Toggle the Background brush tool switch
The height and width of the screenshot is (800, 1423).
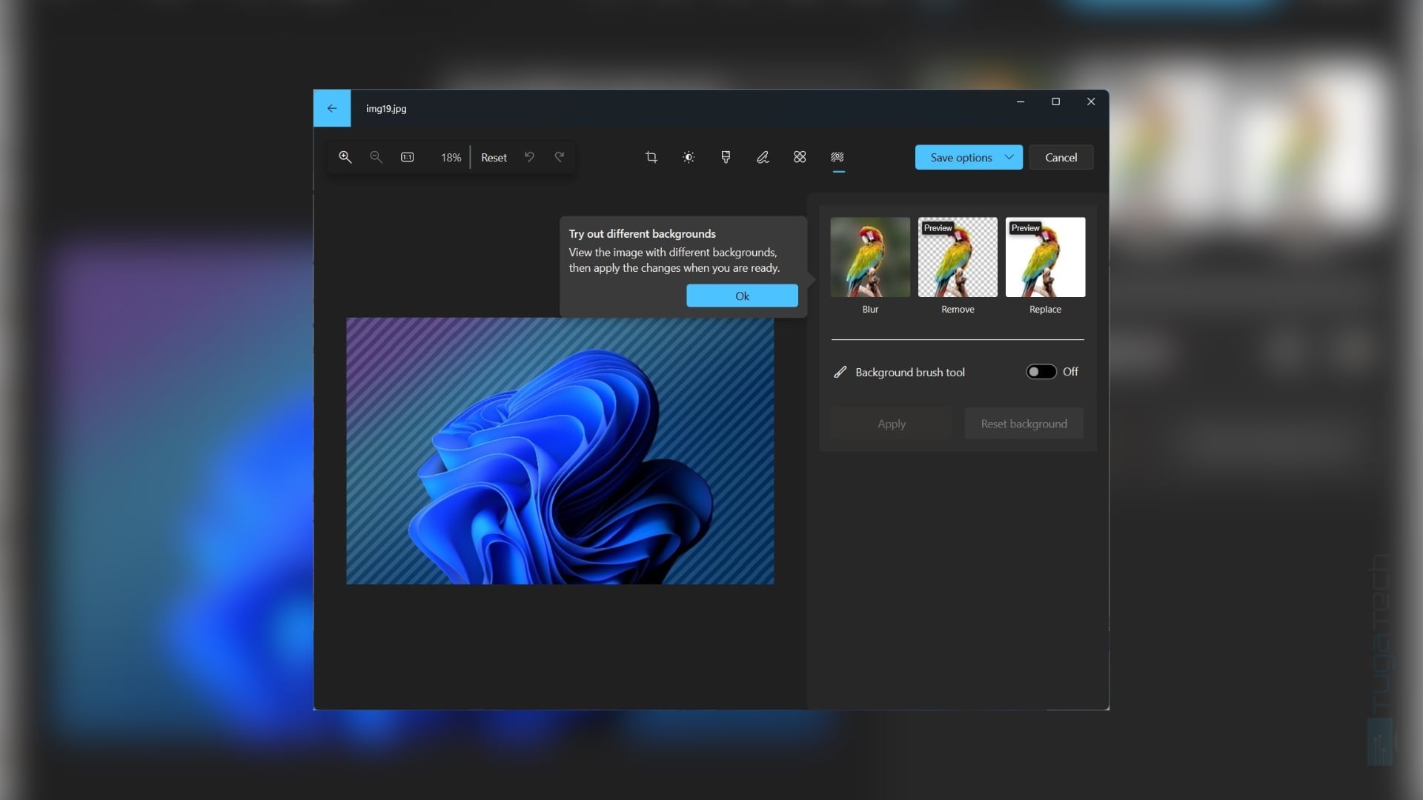1041,372
